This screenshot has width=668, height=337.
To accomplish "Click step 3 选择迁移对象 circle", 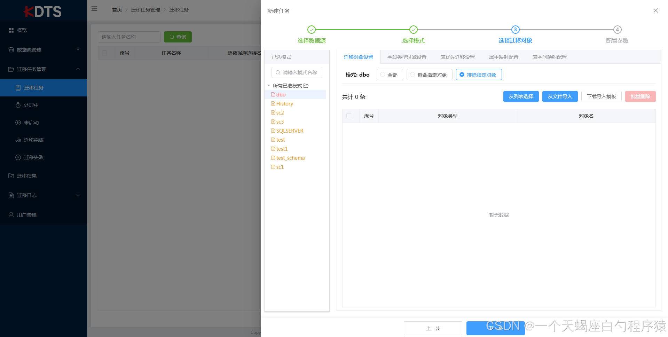I will tap(516, 30).
